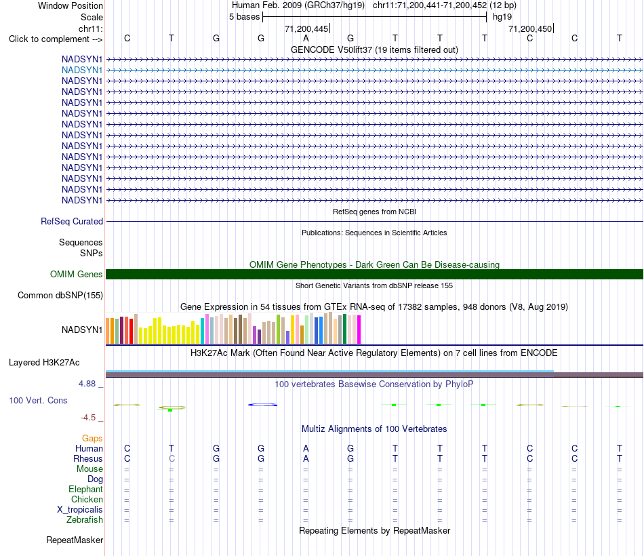Click the faded 'C' mismatch in Rhesus row
The width and height of the screenshot is (644, 556).
click(x=172, y=458)
